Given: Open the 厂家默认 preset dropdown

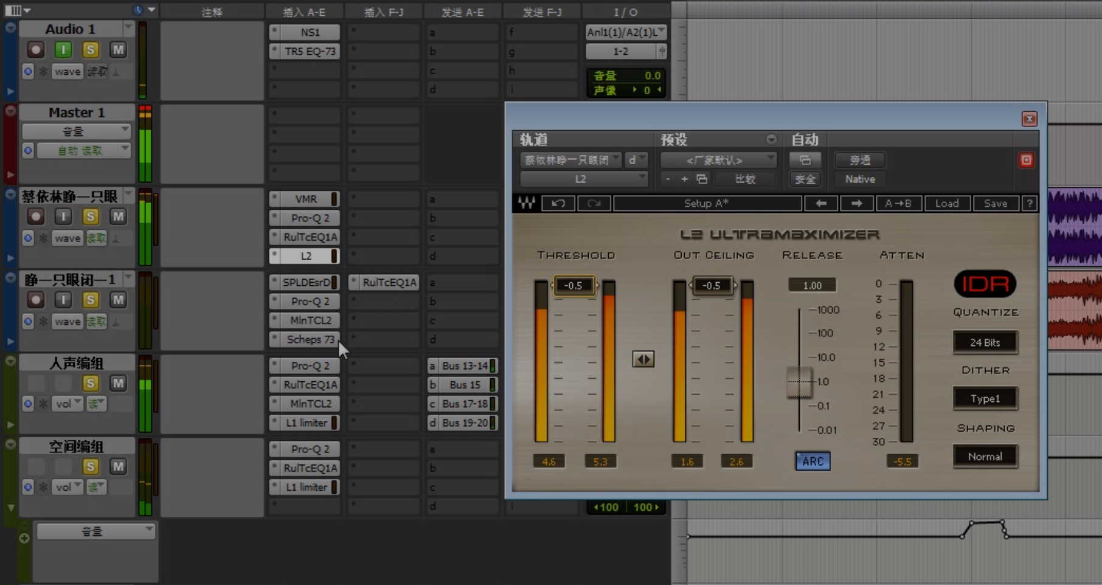Looking at the screenshot, I should [x=718, y=161].
